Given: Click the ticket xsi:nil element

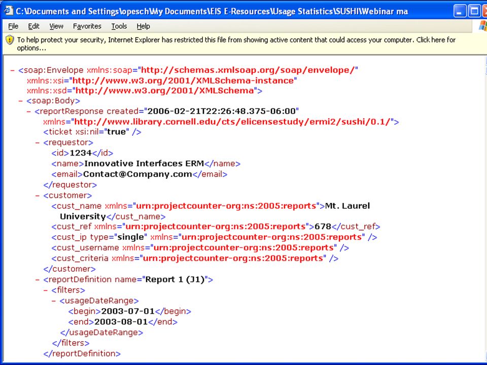Looking at the screenshot, I should [92, 132].
